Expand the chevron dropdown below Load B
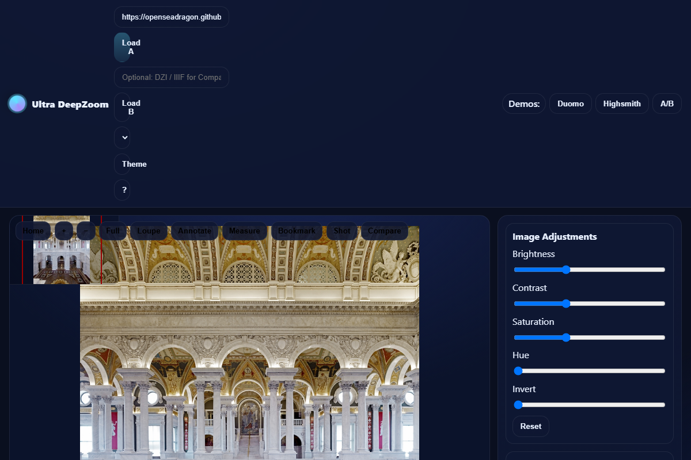The width and height of the screenshot is (691, 460). tap(122, 138)
